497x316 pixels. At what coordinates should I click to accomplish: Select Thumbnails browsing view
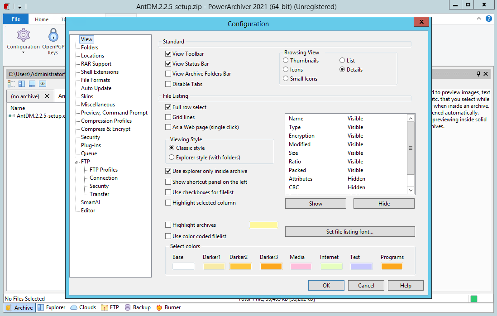tap(286, 60)
